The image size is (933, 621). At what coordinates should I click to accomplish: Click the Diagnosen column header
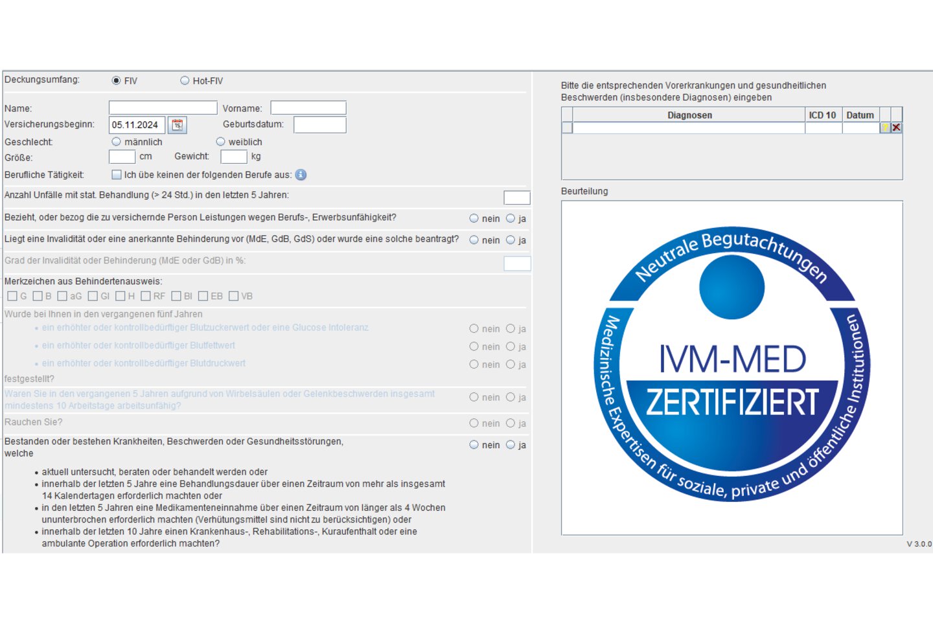(689, 115)
